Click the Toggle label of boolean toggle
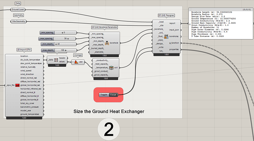Screen dimensions: 254x141 104,95
